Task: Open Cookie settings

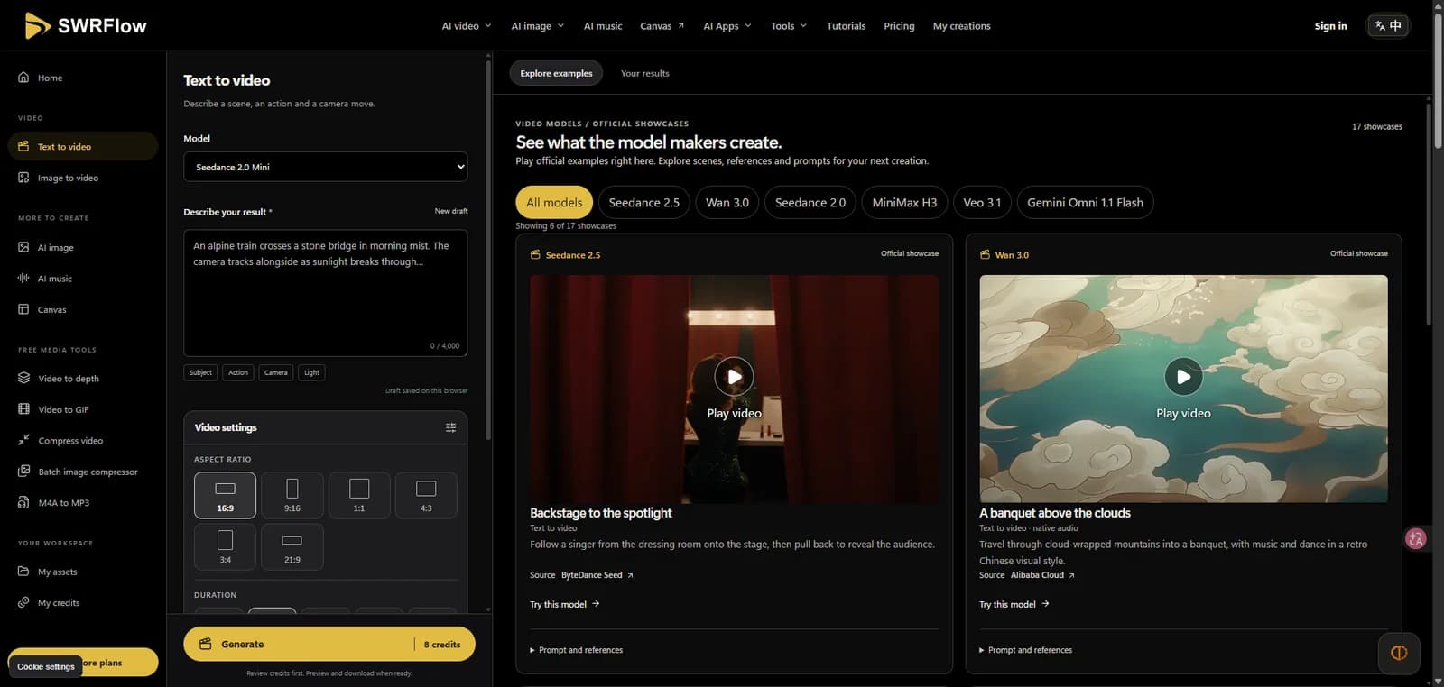Action: [46, 666]
